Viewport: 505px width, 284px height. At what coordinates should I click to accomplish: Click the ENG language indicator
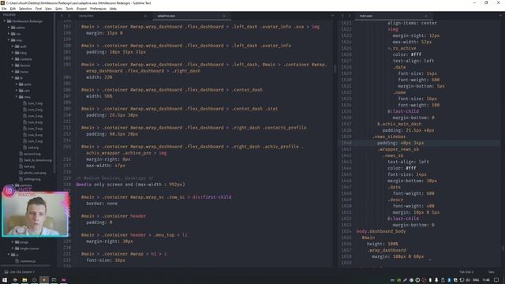click(476, 280)
